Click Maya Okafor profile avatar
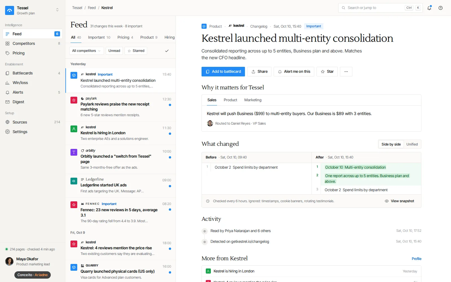451x282 pixels. coord(9,261)
